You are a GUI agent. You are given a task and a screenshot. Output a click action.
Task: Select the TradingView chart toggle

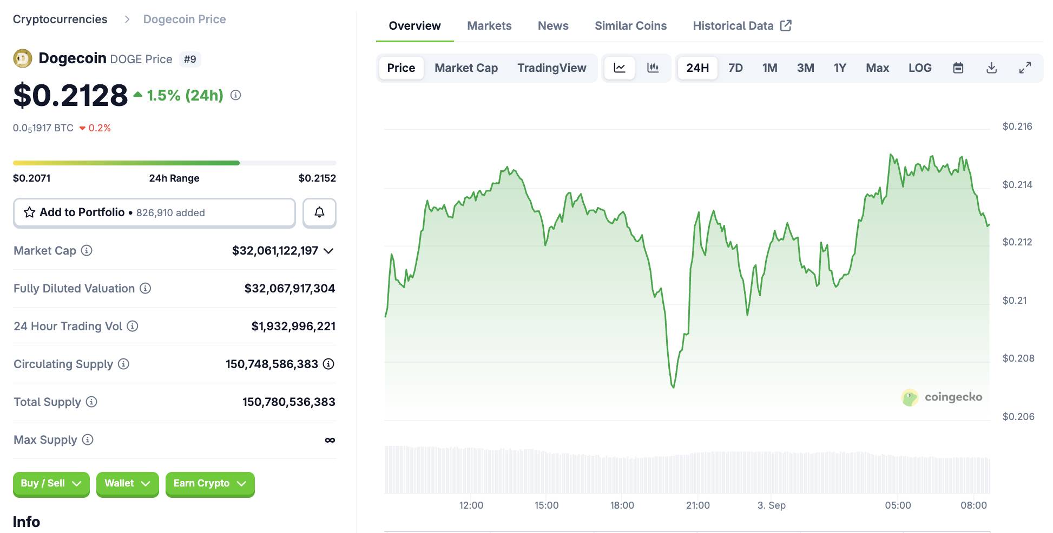(551, 68)
